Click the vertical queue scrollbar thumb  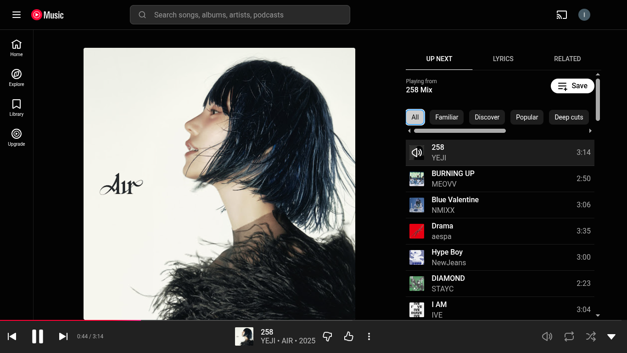tap(598, 100)
